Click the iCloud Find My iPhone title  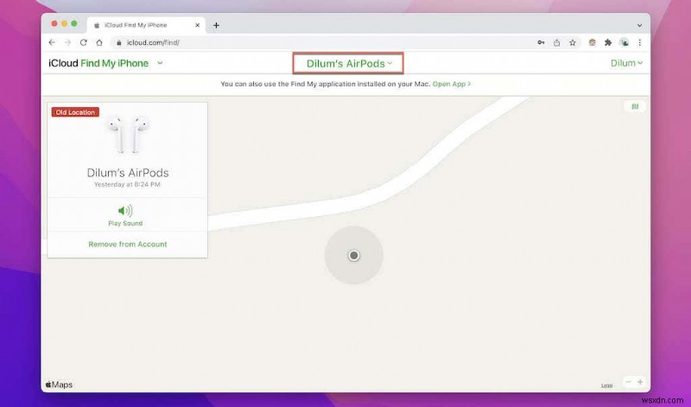(98, 63)
